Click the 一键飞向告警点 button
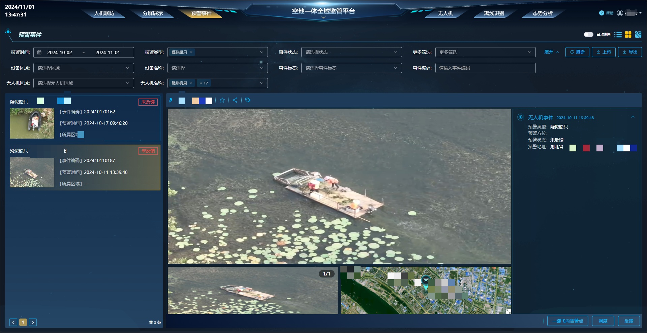647x333 pixels. (x=567, y=321)
